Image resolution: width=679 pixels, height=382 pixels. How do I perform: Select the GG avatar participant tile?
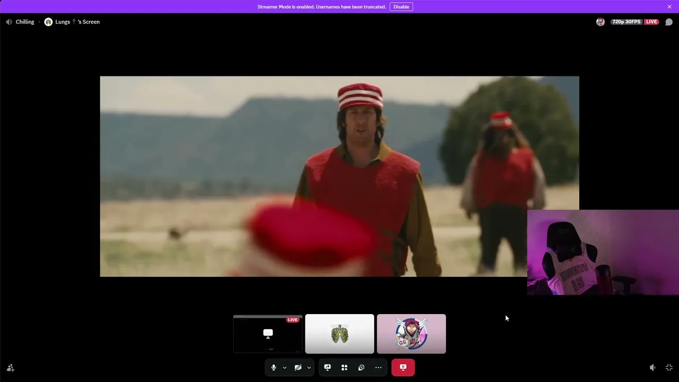[412, 334]
